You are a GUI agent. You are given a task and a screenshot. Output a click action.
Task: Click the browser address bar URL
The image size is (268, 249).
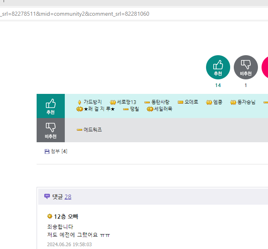75,14
